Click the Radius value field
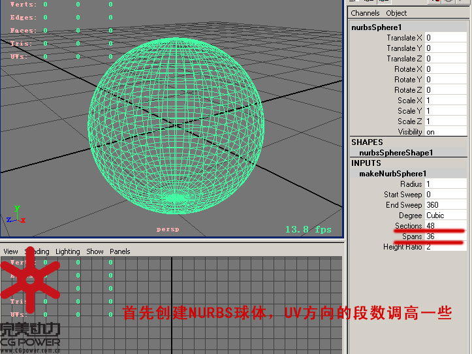The image size is (472, 354). coord(446,184)
